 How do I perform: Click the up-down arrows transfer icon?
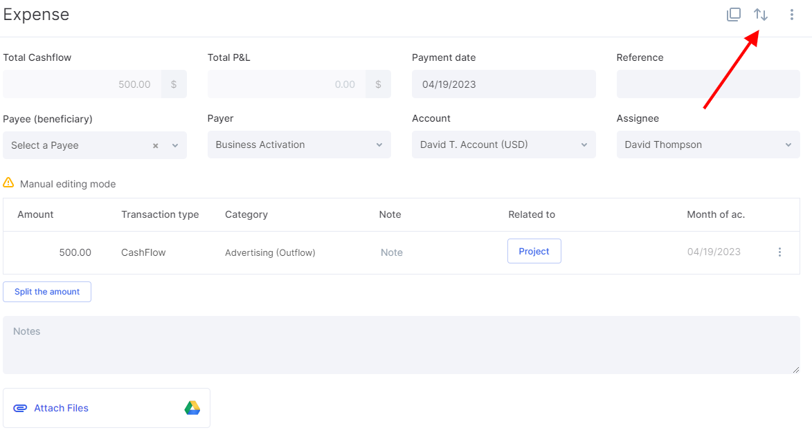click(x=761, y=15)
